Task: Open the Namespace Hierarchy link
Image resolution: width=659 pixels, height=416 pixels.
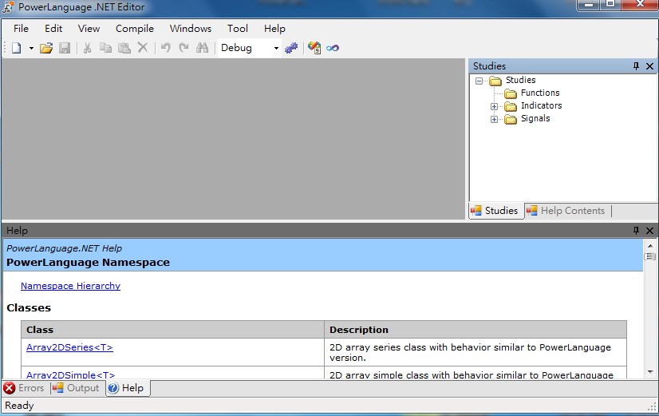Action: click(70, 286)
